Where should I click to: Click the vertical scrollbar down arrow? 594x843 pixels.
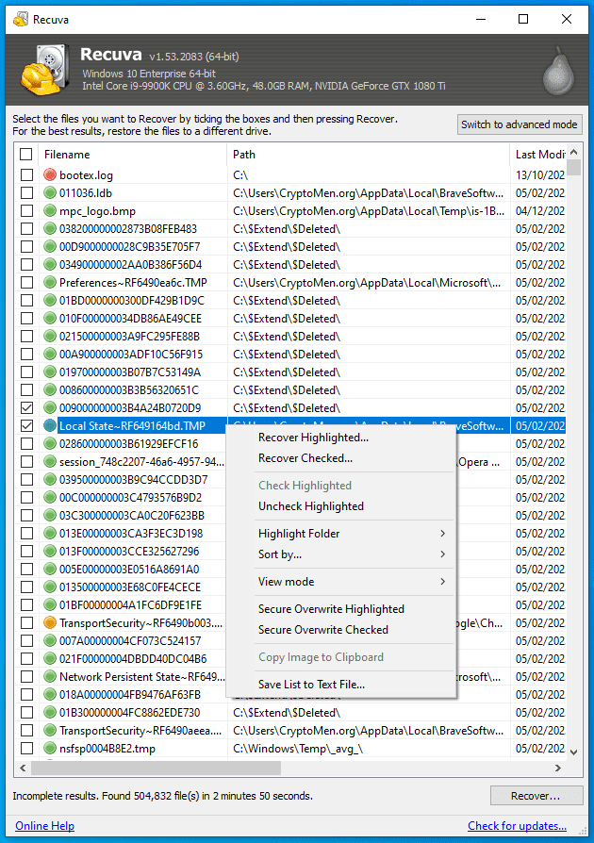click(573, 752)
